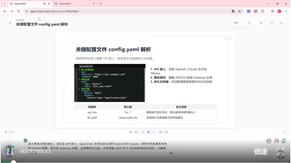This screenshot has width=291, height=163.
Task: Go forward in browser history
Action: point(12,11)
